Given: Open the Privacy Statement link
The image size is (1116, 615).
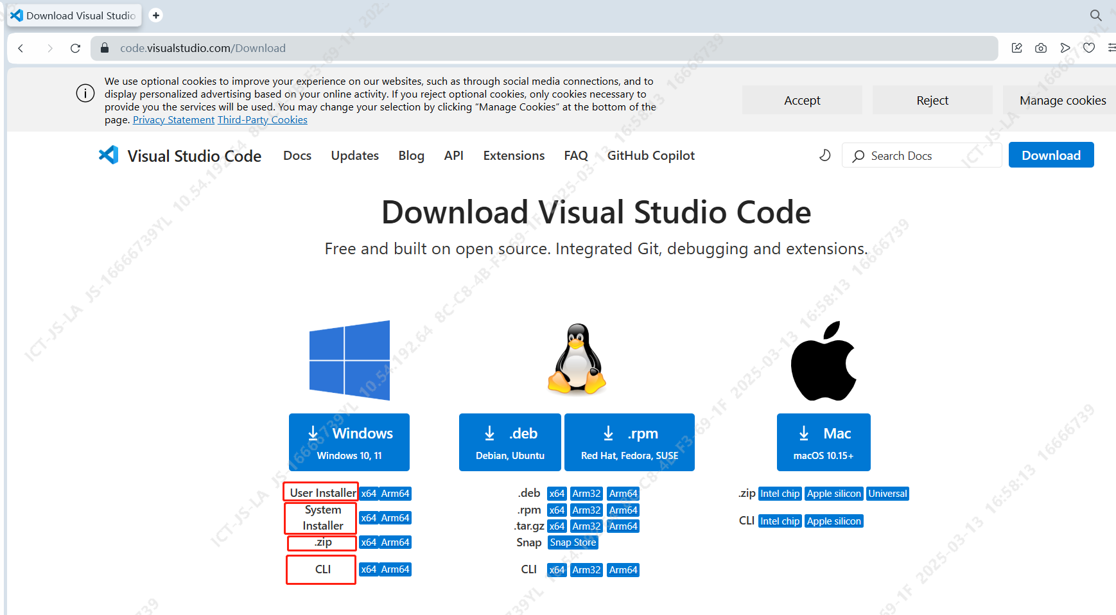Looking at the screenshot, I should point(173,120).
